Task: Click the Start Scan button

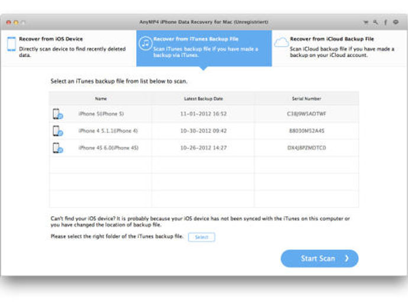Action: [x=319, y=258]
